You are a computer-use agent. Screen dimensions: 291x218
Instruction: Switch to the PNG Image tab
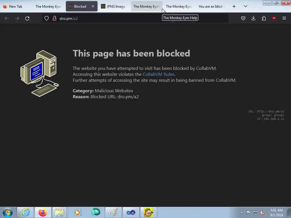tap(114, 6)
